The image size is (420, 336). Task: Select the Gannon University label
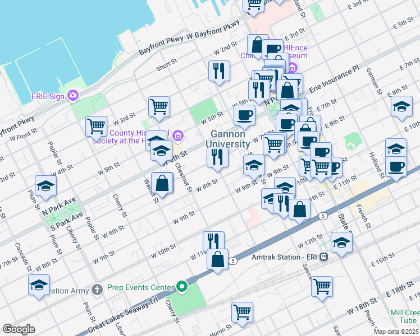click(228, 139)
